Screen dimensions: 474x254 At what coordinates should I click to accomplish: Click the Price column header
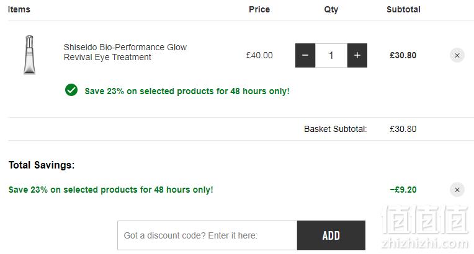259,9
